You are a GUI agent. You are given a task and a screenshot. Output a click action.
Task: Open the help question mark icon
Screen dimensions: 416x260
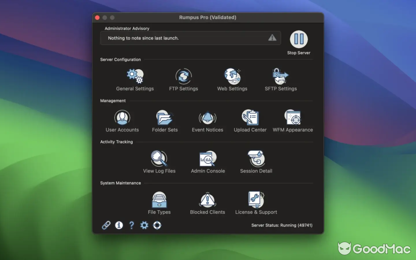pyautogui.click(x=131, y=225)
